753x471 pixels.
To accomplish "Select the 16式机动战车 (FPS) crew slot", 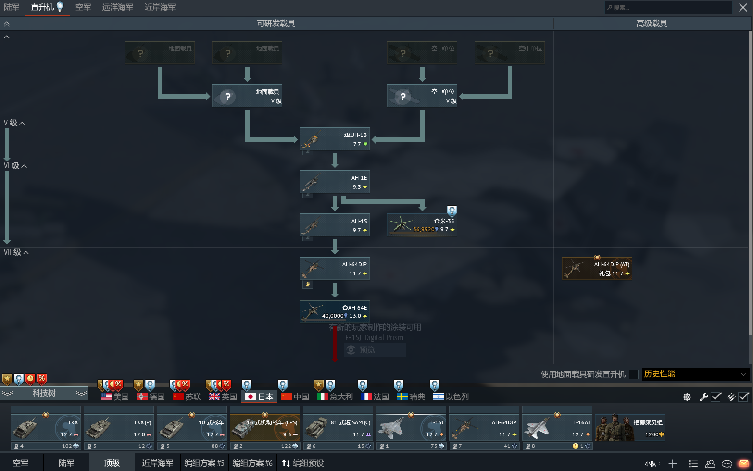I will (265, 428).
